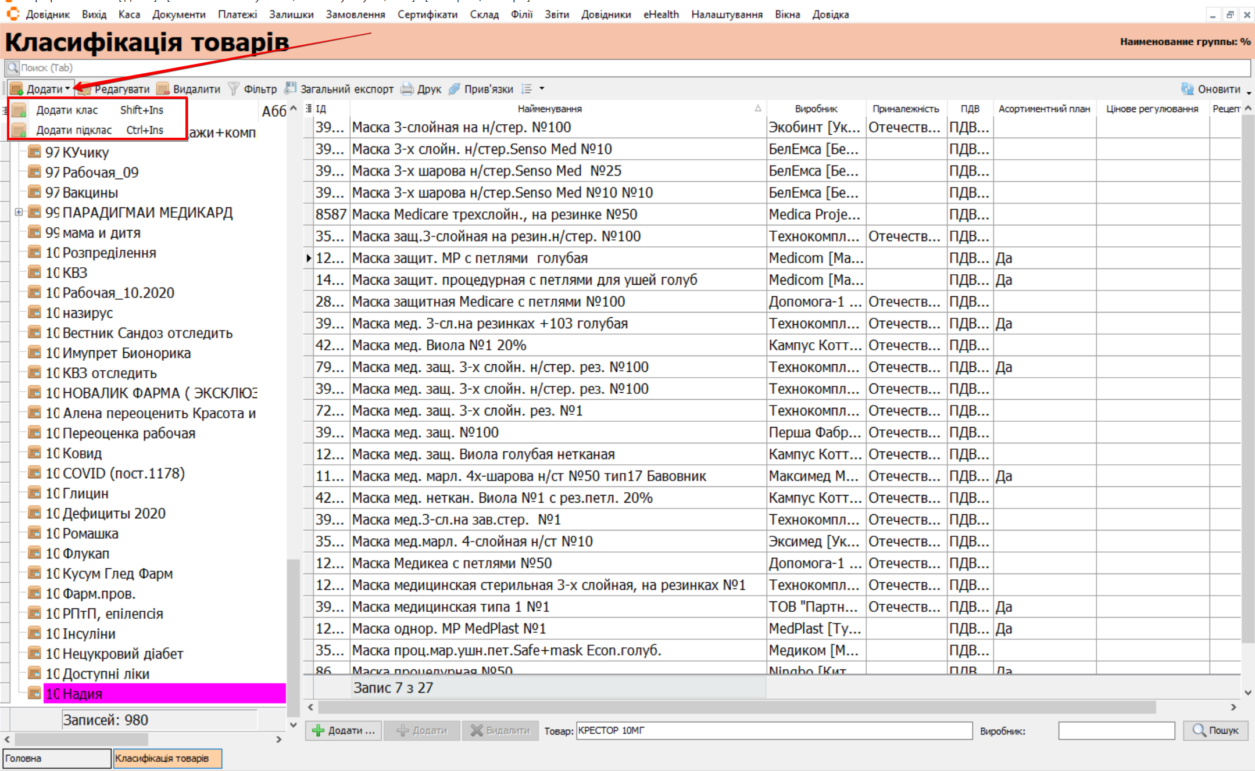Click the Загальний експорт icon
1255x771 pixels.
point(291,89)
